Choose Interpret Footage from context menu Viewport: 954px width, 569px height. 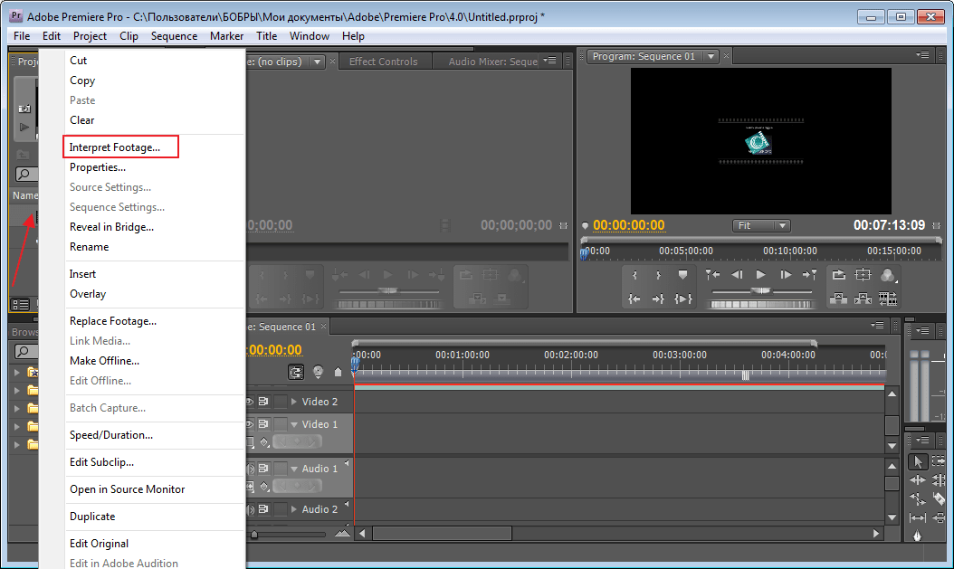(x=115, y=147)
